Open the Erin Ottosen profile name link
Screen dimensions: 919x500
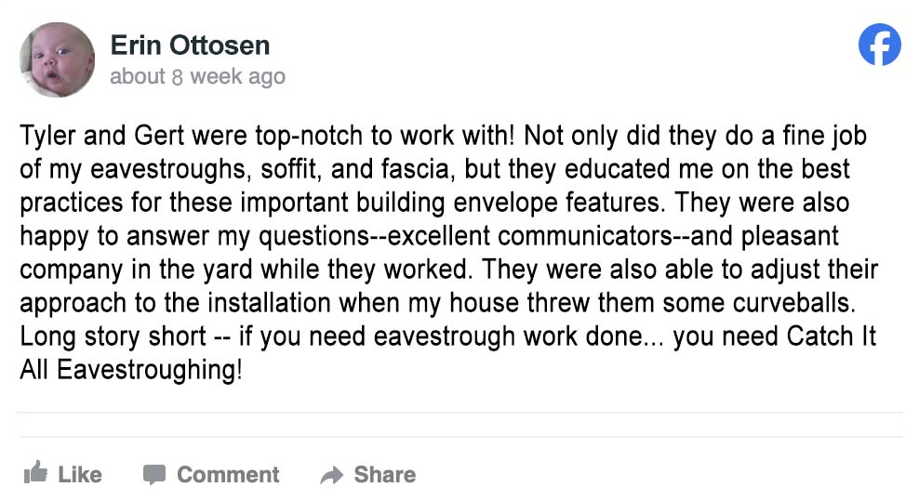point(190,46)
